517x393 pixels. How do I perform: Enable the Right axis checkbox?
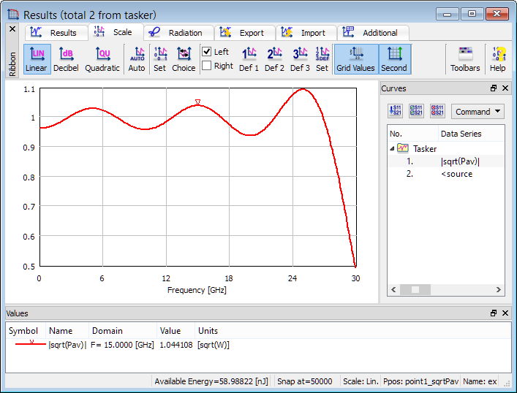pos(207,66)
